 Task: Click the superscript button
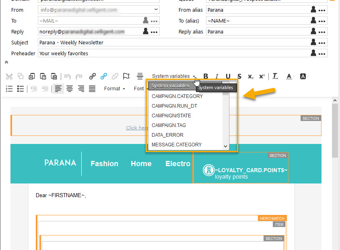point(262,76)
